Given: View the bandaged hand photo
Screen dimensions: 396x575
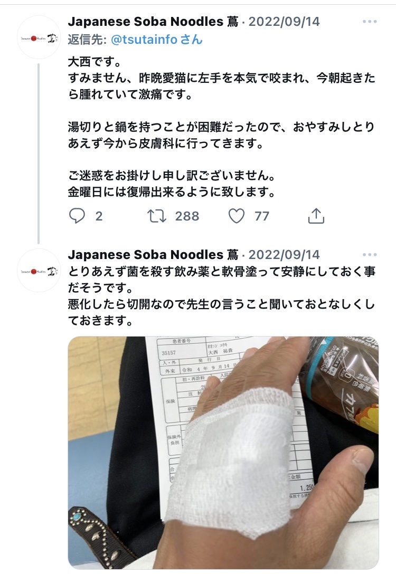Looking at the screenshot, I should tap(223, 453).
